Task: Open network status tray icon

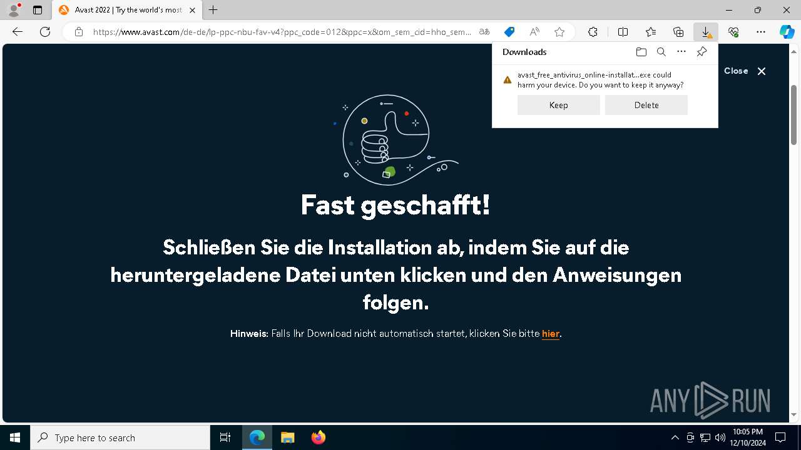Action: (x=705, y=437)
